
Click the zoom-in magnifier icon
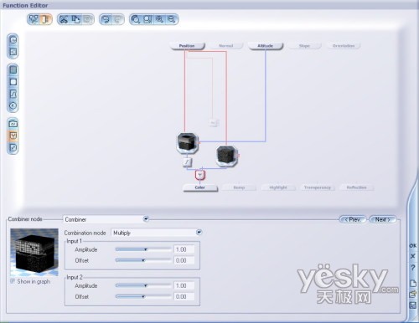tap(160, 19)
